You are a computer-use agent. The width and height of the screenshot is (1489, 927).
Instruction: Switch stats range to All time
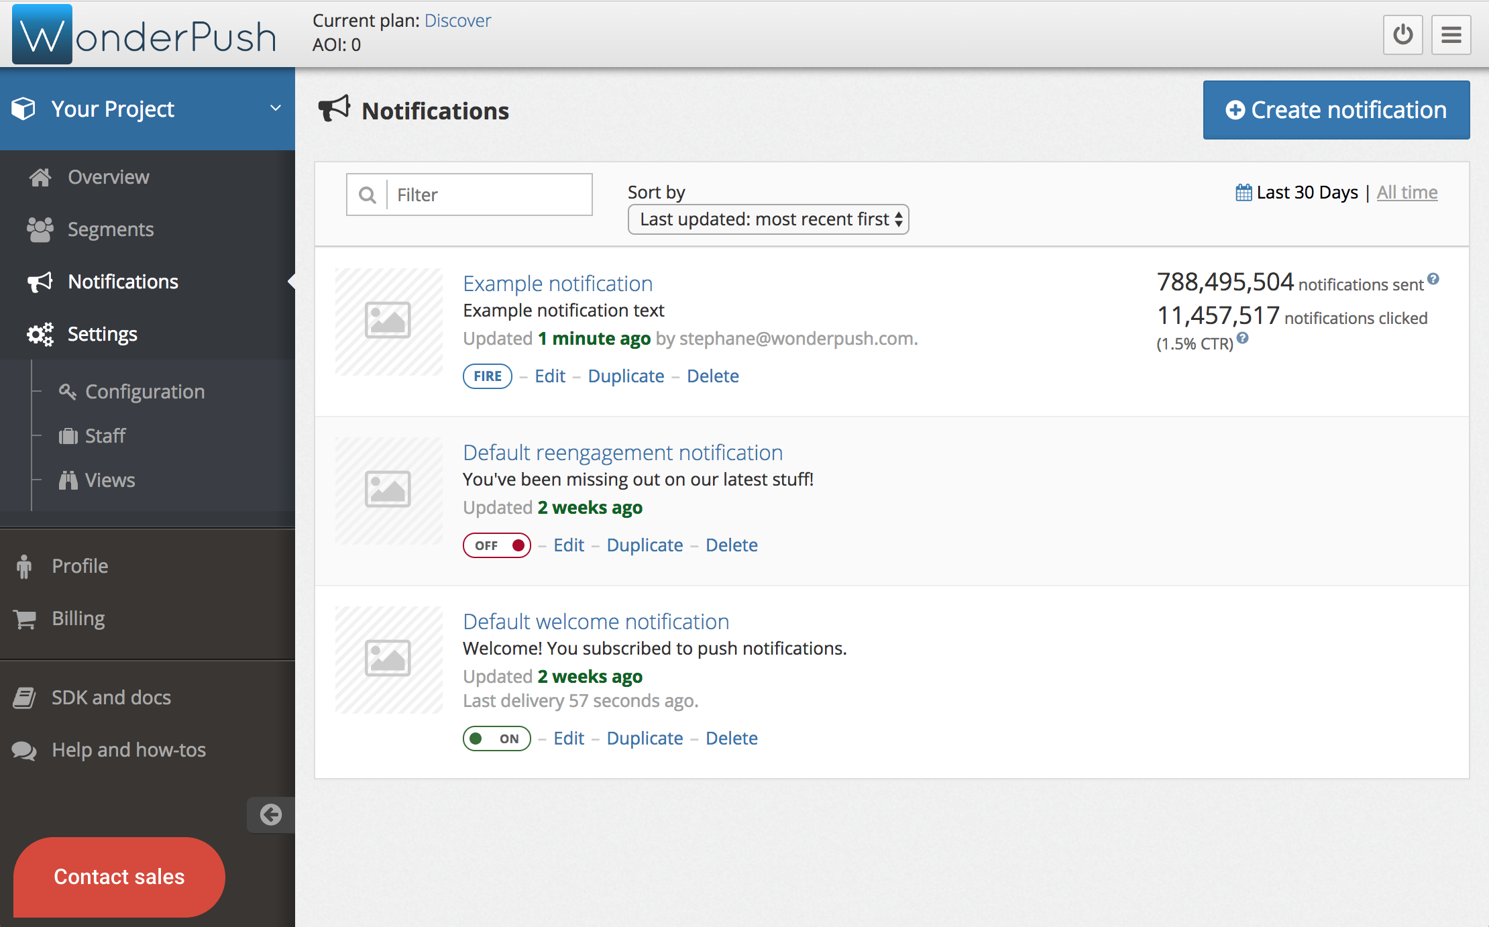tap(1407, 193)
